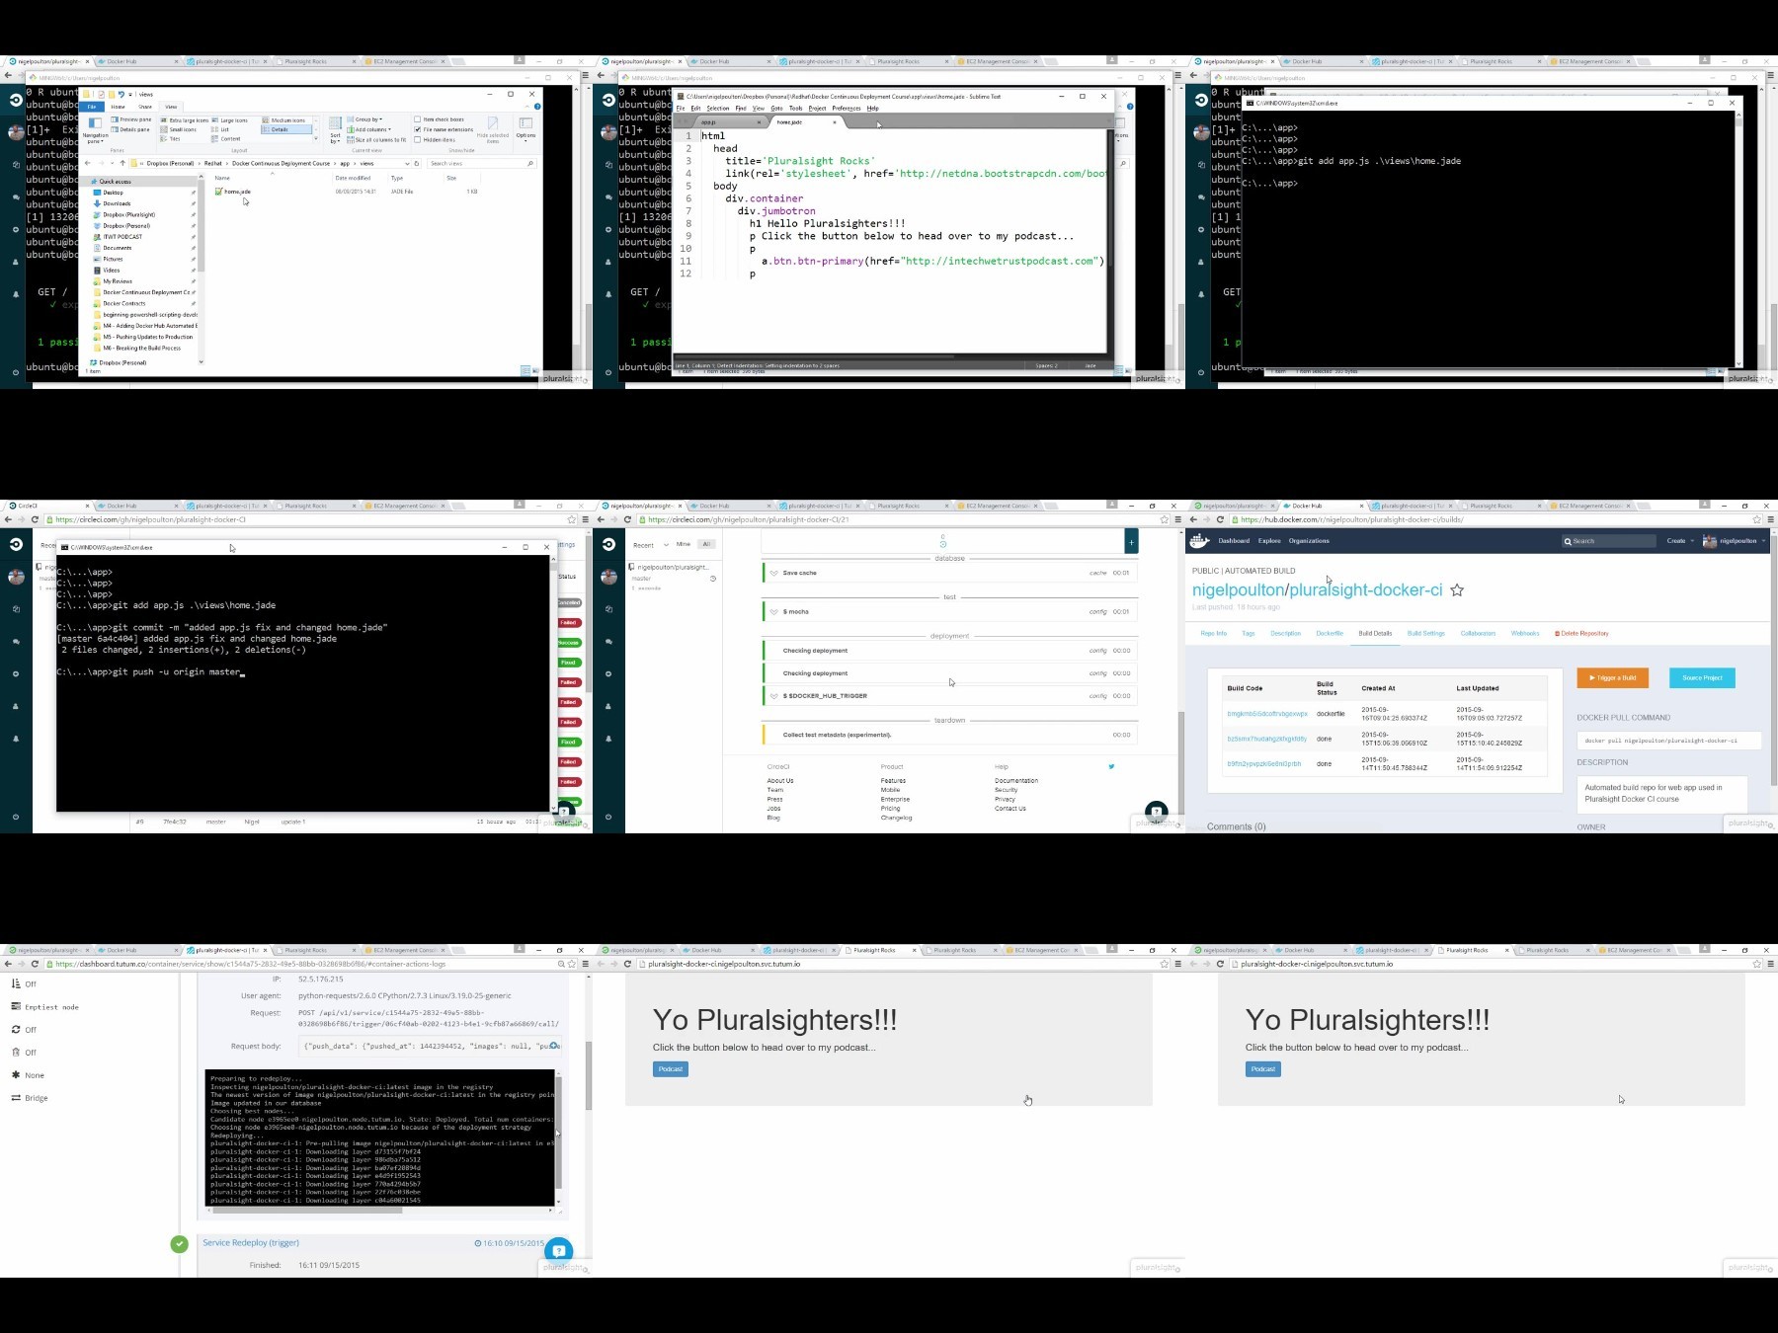Open Service Redeploy (trigger) link in Tutum
This screenshot has width=1778, height=1333.
(251, 1243)
